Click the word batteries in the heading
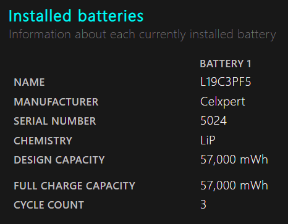 [x=111, y=16]
